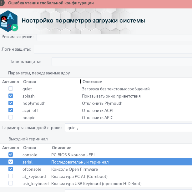Viewport: 192px width, 192px height.
Task: Enable the usb_keyboard checkbox
Action: [x=11, y=184]
